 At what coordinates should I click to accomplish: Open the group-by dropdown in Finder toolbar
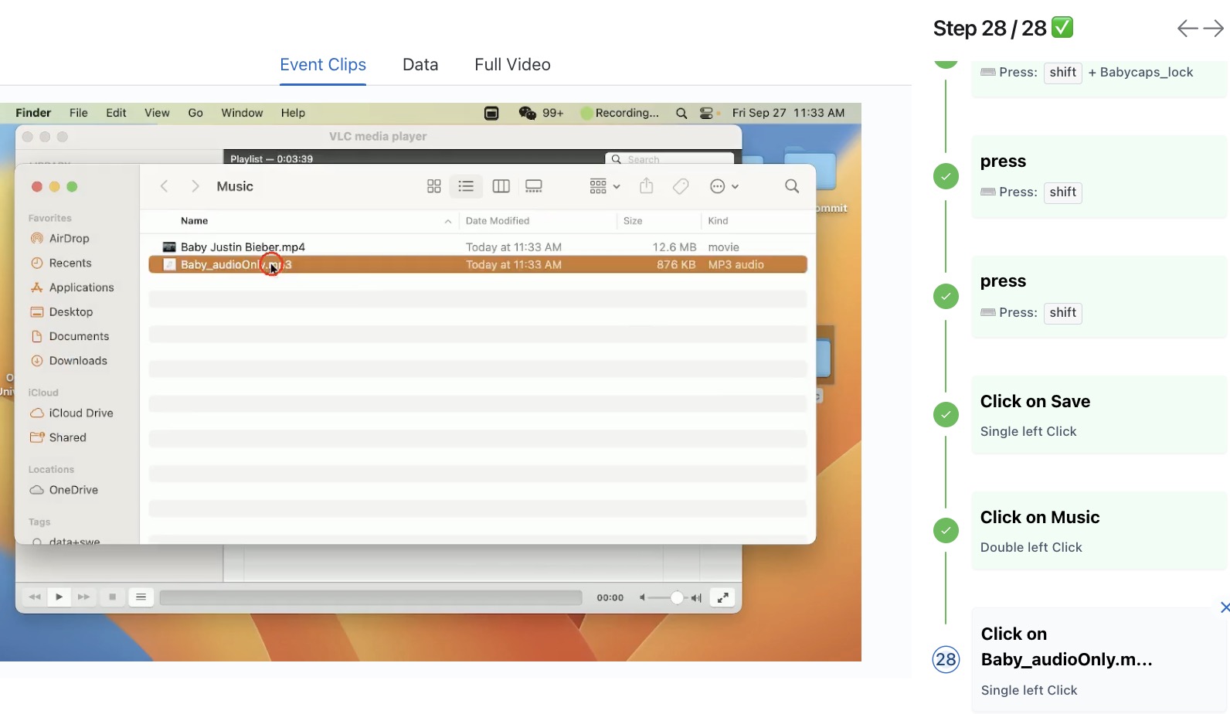click(x=604, y=186)
